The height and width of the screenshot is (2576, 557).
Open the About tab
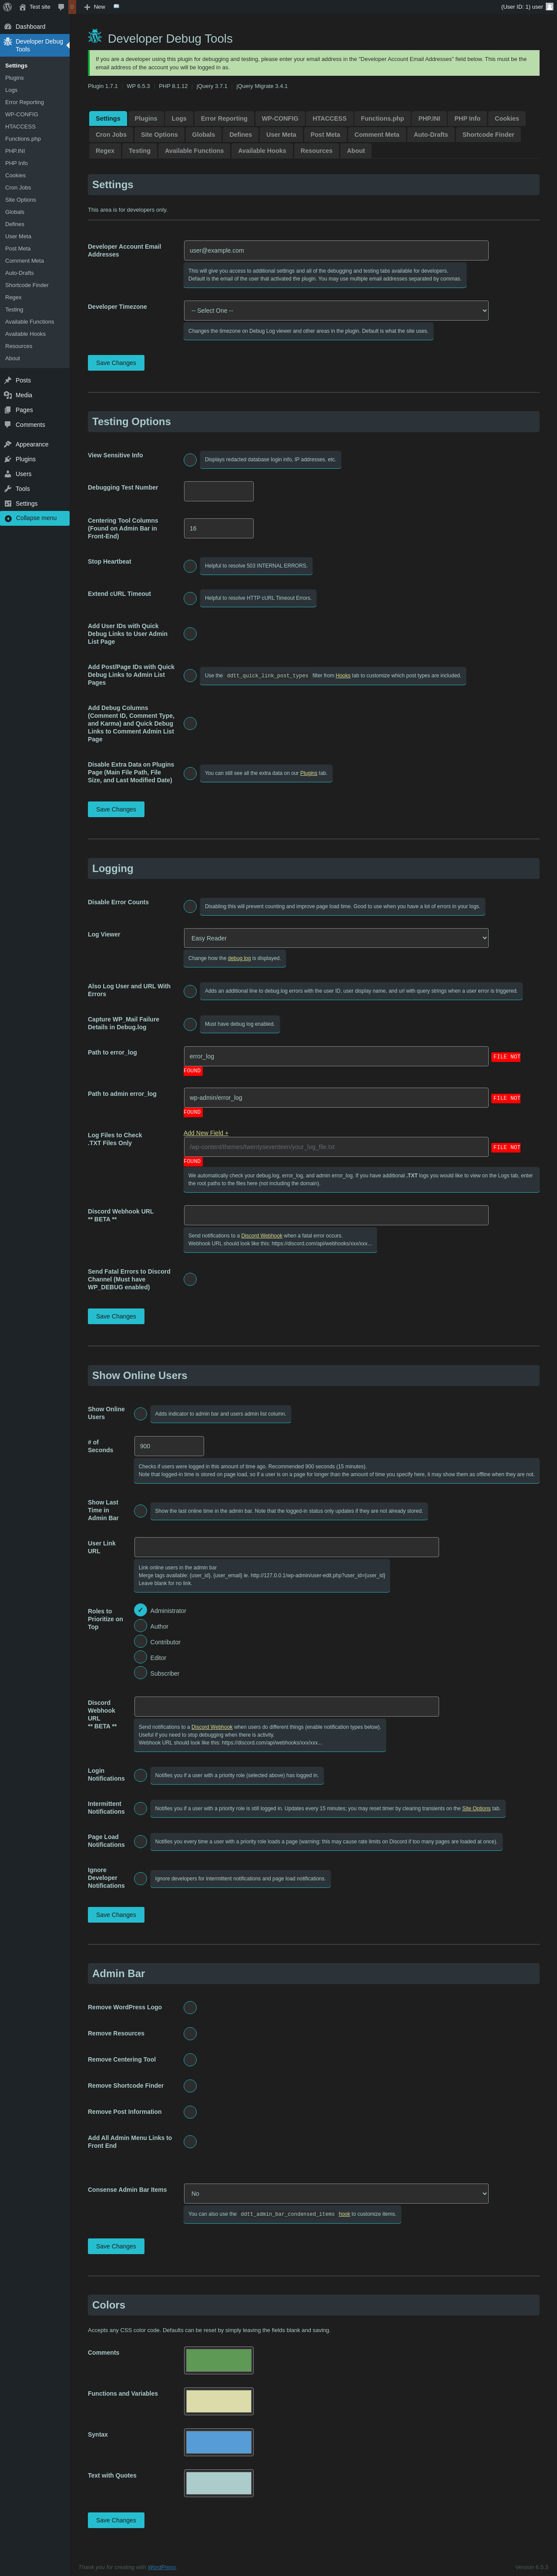pos(356,151)
